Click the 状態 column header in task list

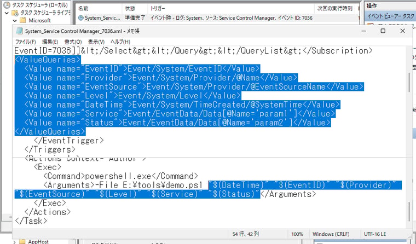coord(130,9)
